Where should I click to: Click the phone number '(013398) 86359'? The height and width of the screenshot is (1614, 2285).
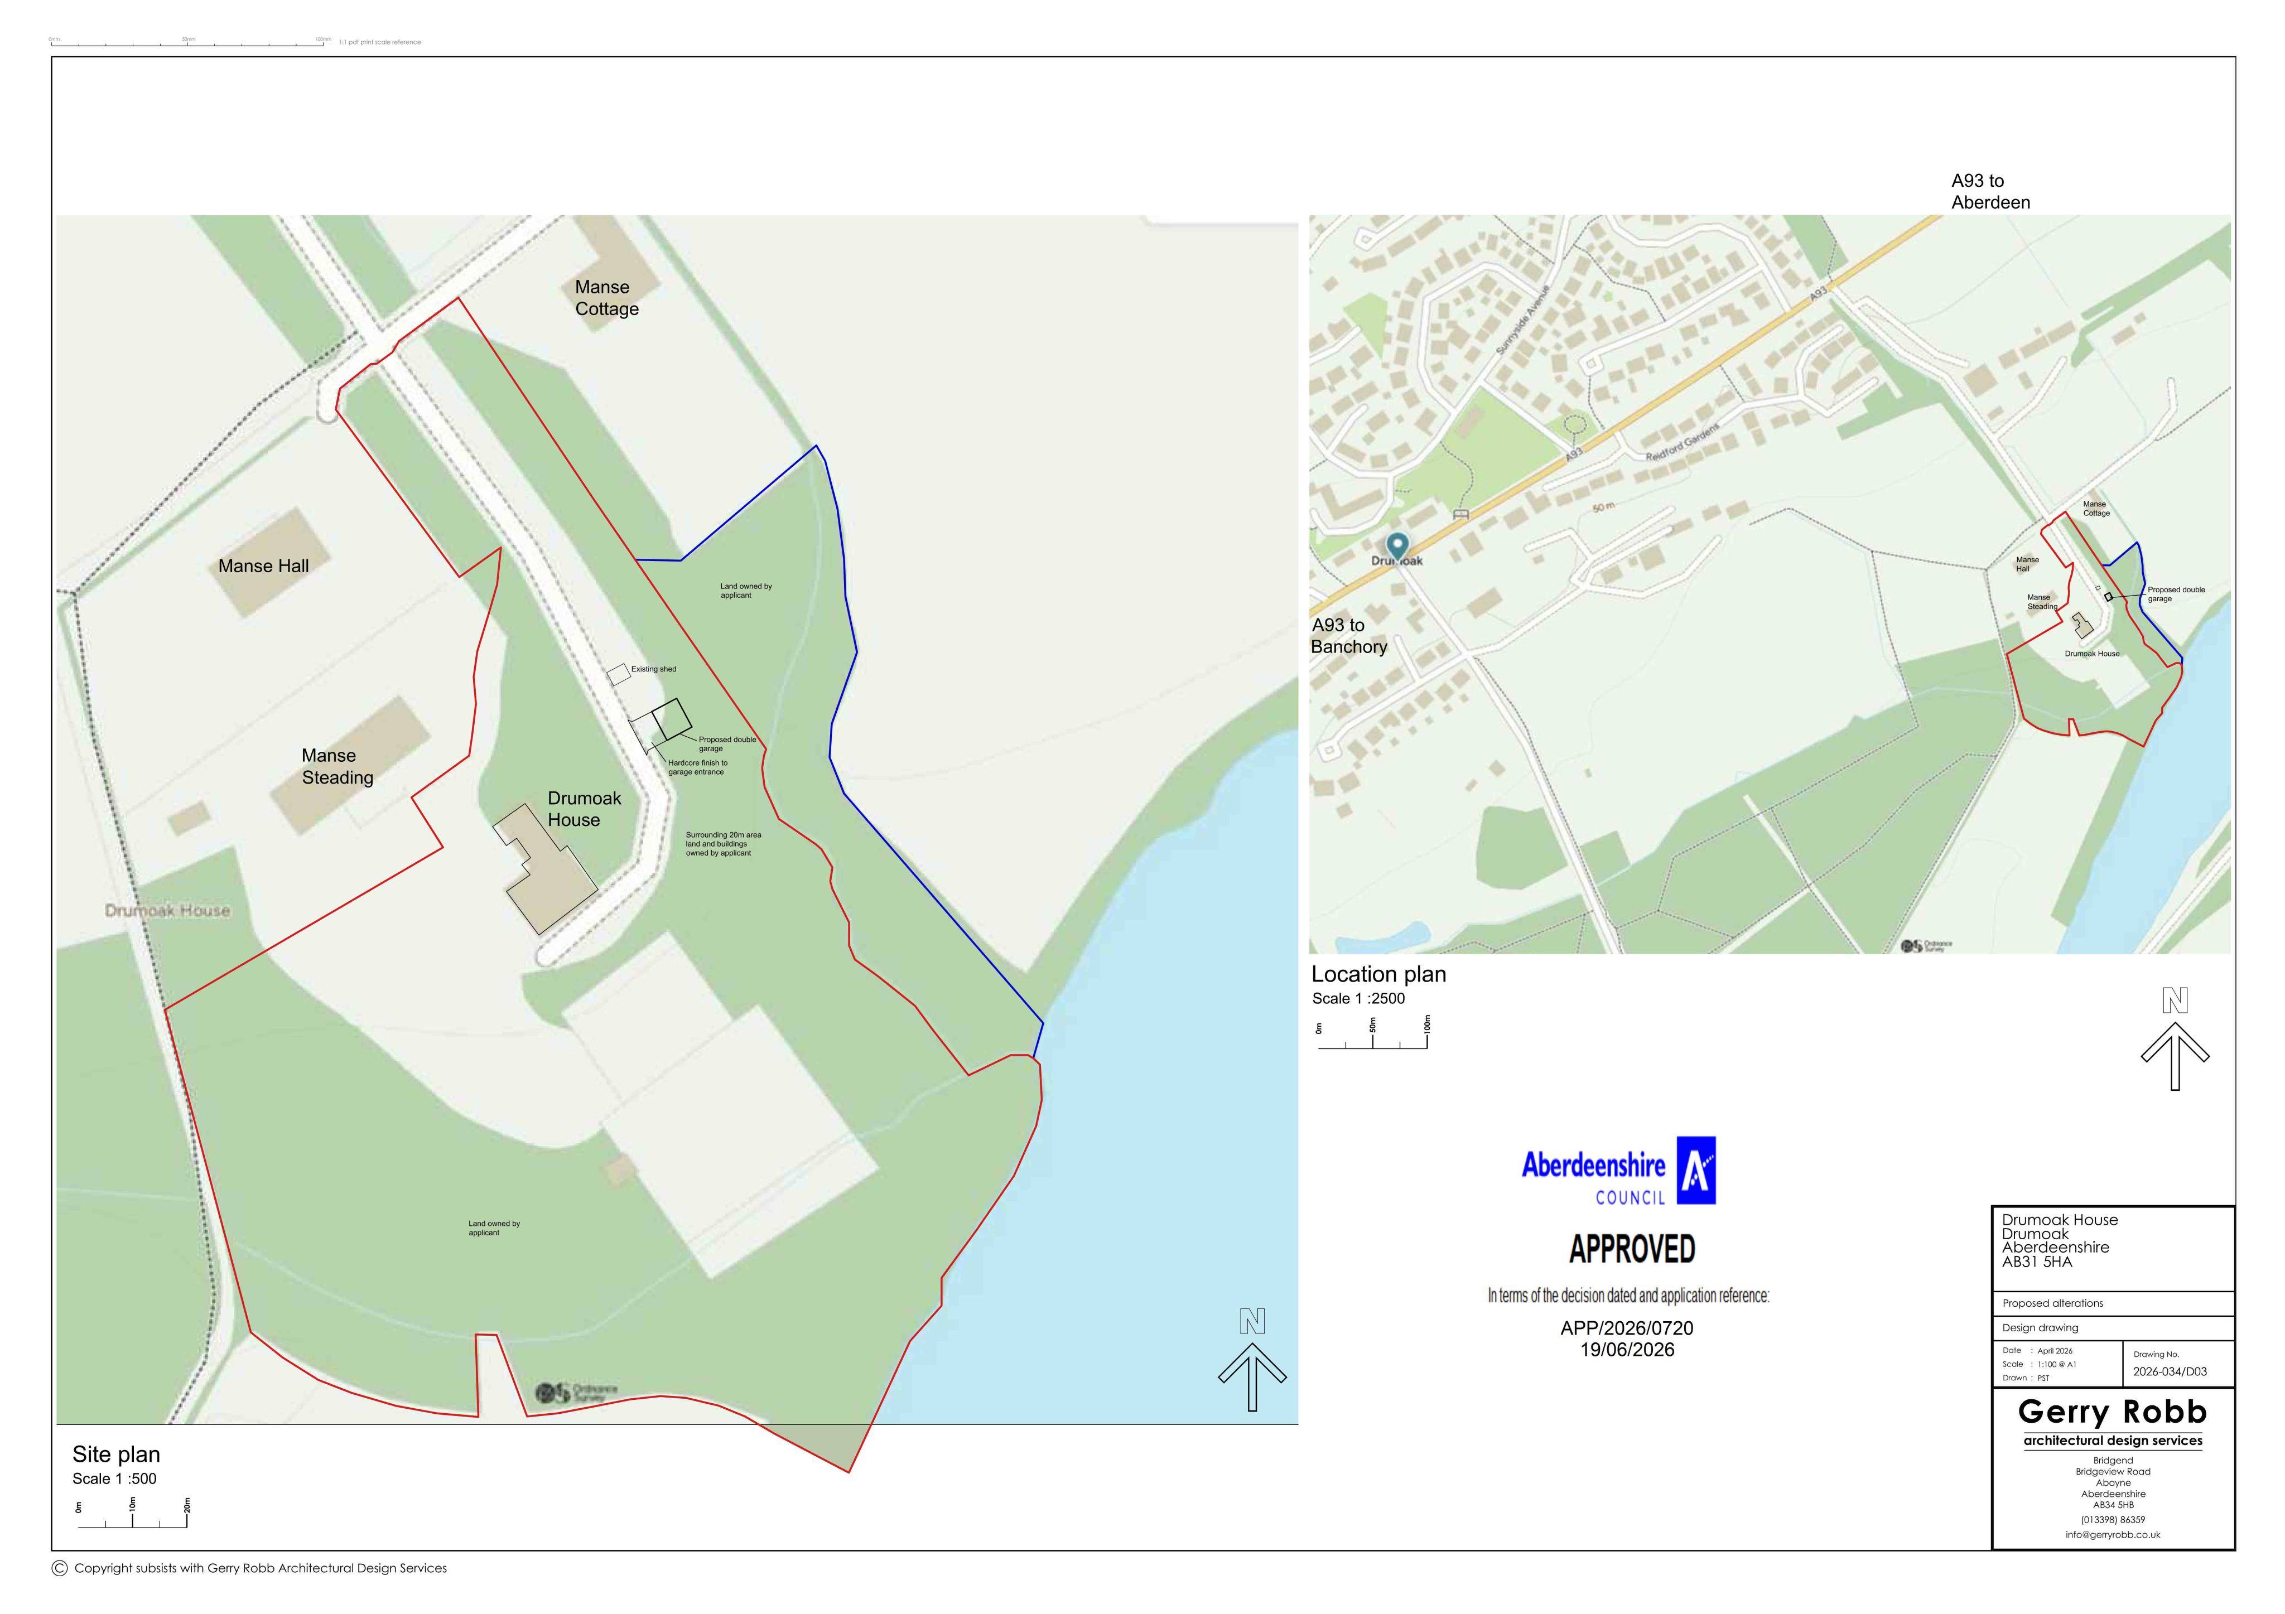pos(2113,1519)
